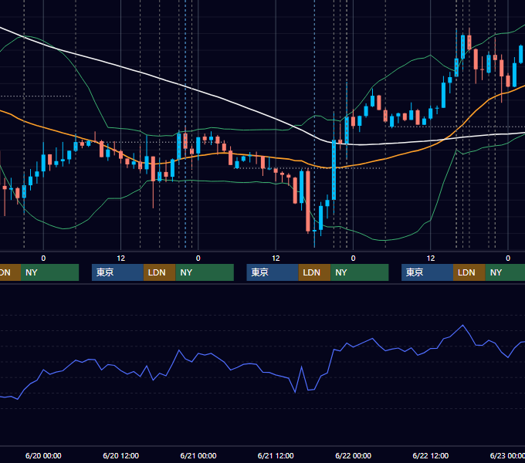Select the 6/21 12:00 date label
525x463 pixels.
276,455
